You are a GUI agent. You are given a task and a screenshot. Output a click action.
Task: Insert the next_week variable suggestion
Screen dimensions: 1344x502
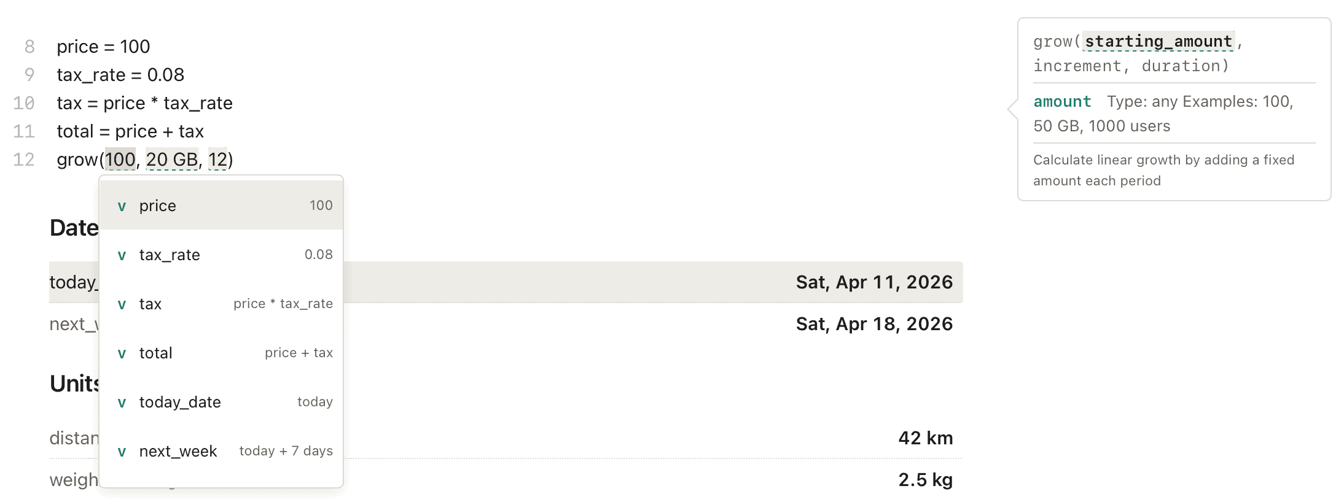pos(221,451)
